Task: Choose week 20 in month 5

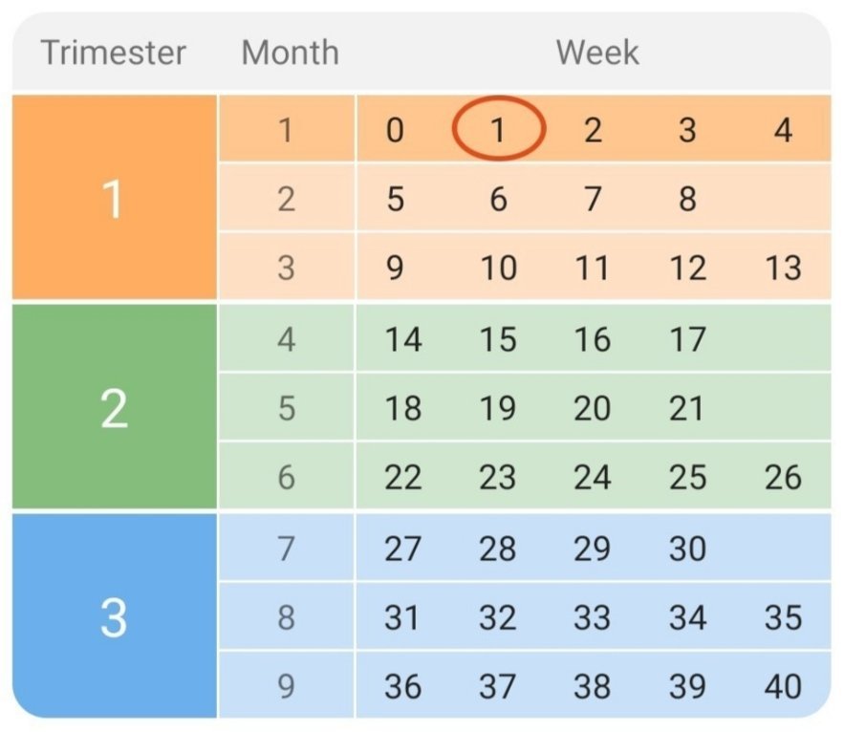Action: (x=592, y=408)
